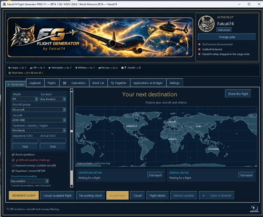Viewport: 263px width, 217px height.
Task: Click the Helicopter level badge icon
Action: [49, 68]
